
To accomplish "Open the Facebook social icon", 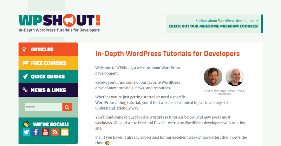I will coord(36,132).
